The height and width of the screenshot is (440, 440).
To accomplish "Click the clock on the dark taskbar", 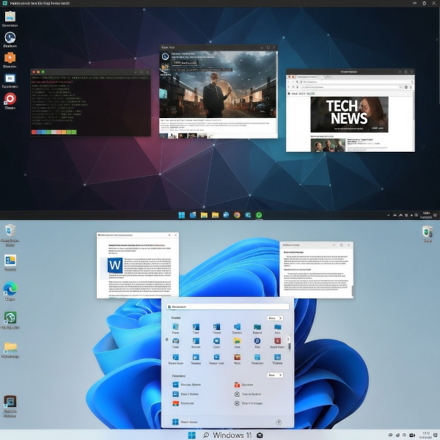I will point(426,215).
